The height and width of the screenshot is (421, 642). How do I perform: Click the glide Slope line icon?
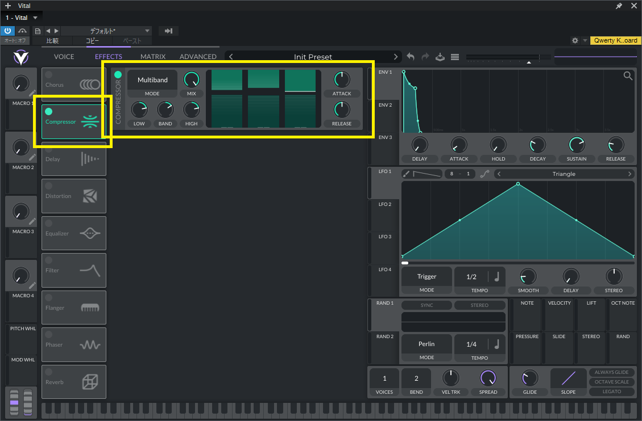point(568,378)
